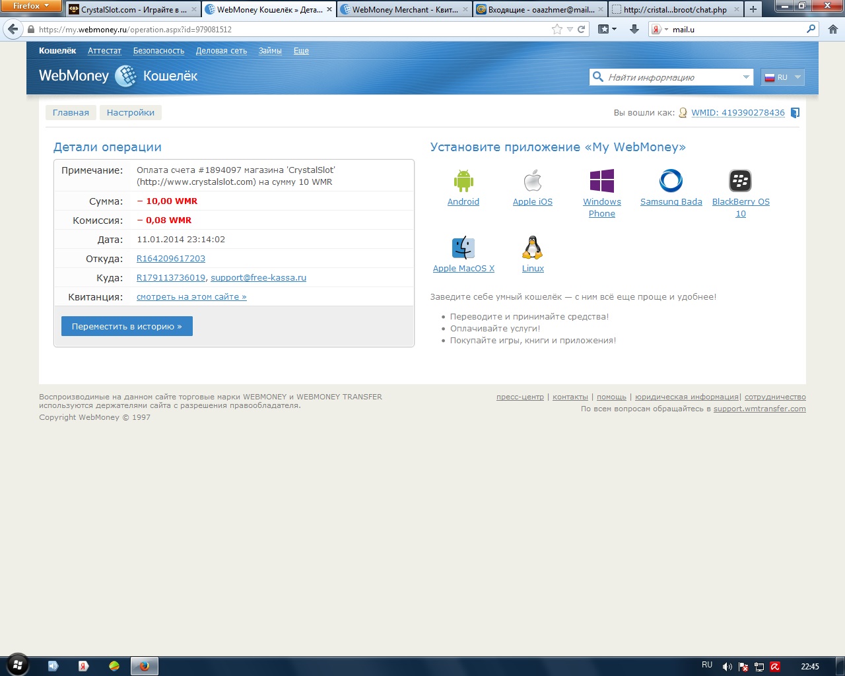845x676 pixels.
Task: Reload the page using the refresh icon
Action: (x=582, y=29)
